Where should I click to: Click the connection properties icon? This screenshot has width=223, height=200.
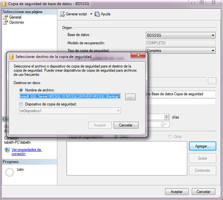coord(7,150)
